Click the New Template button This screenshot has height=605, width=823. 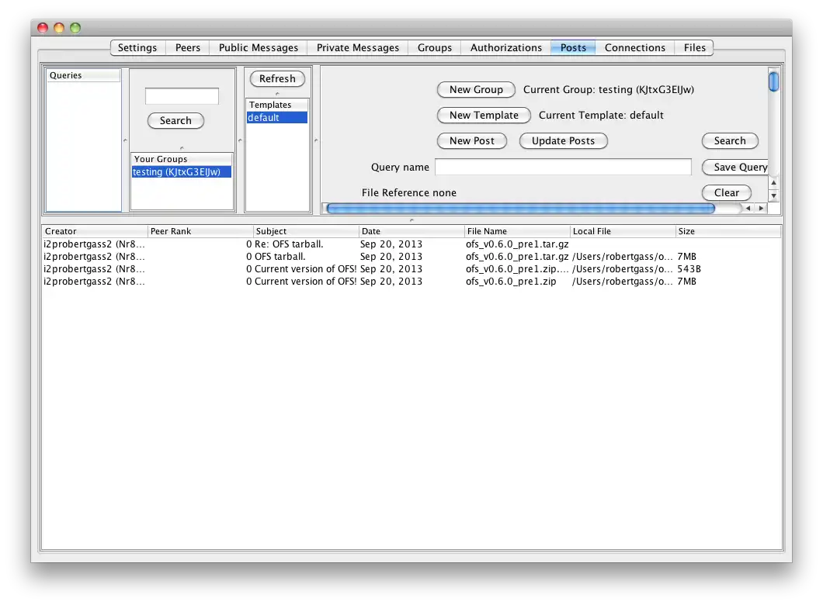484,116
